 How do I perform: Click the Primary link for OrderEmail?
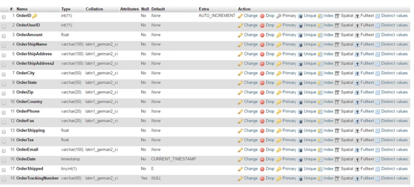(289, 150)
